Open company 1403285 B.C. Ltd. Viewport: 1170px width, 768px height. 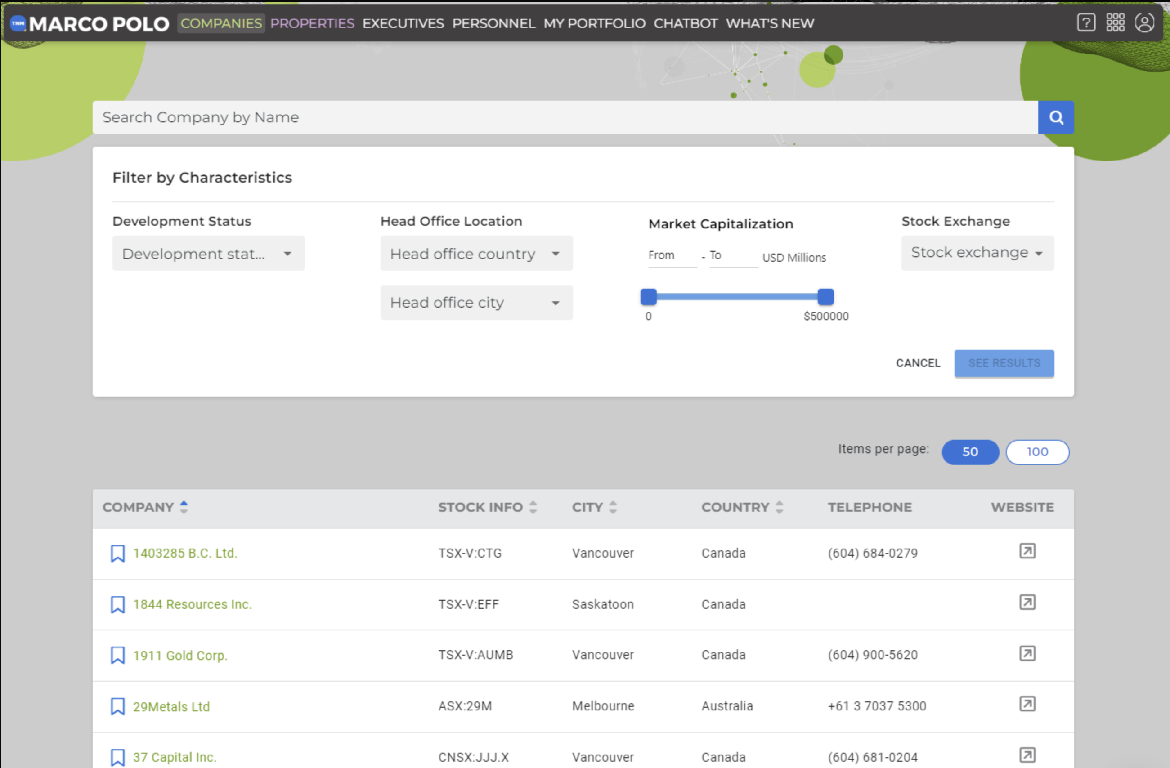(185, 553)
